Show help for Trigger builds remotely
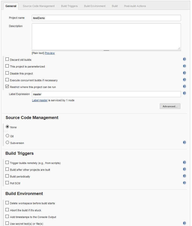192x226 pixels. click(x=184, y=162)
